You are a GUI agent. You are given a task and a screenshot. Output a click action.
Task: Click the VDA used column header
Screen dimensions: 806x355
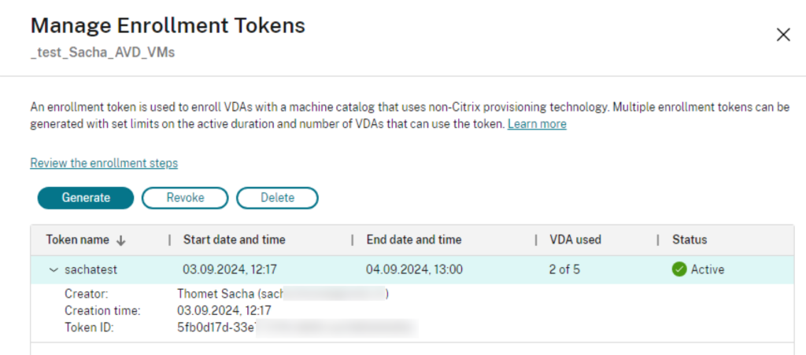coord(575,240)
